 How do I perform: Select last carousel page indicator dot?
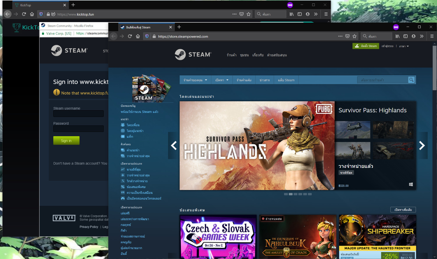tap(310, 194)
